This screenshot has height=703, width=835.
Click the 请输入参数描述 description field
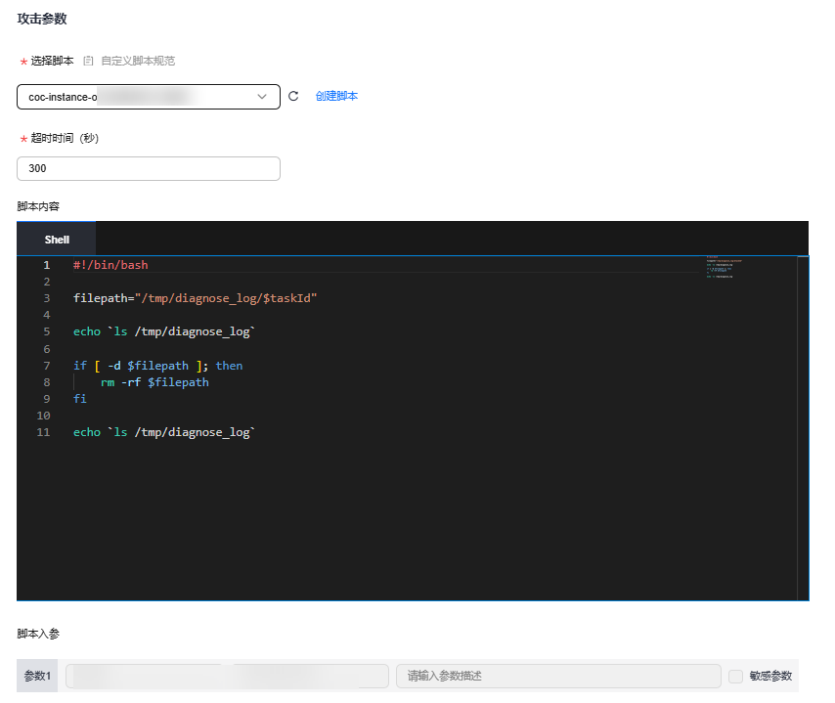pos(557,676)
